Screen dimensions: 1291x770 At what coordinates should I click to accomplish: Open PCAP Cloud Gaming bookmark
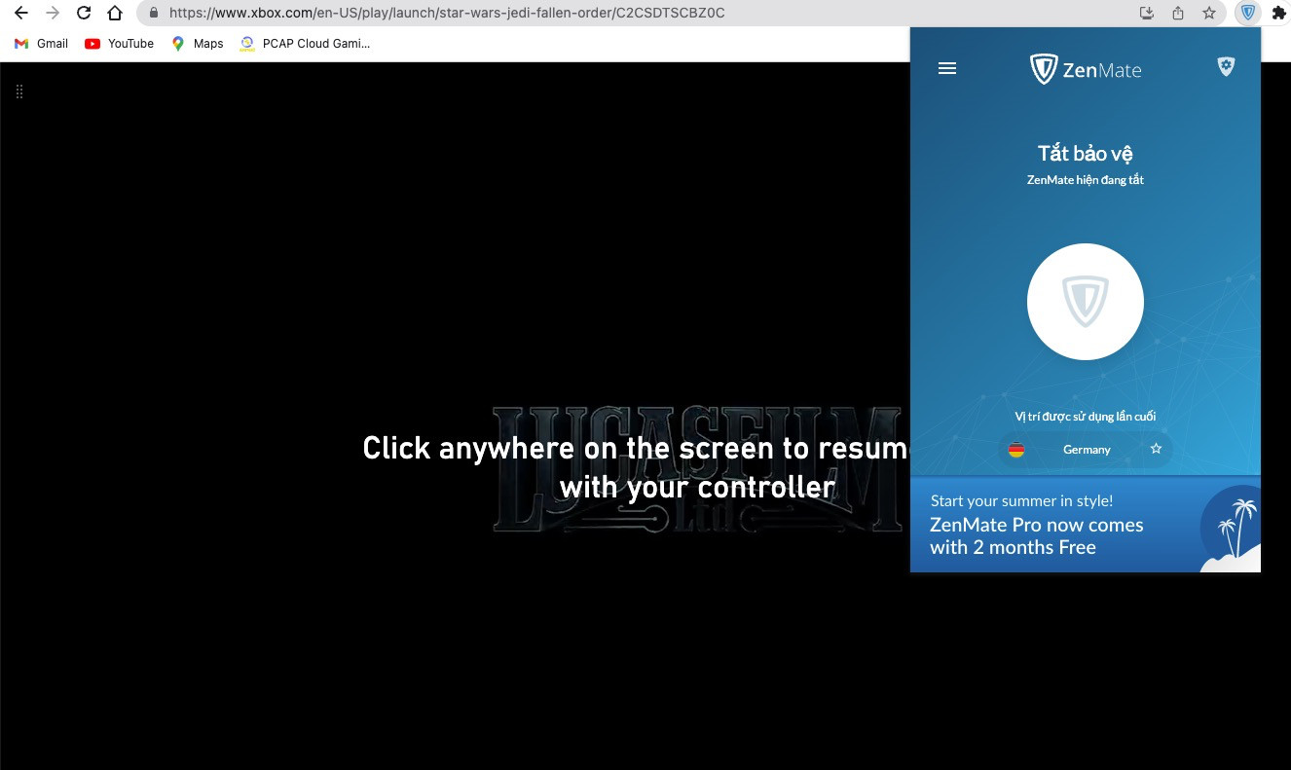click(x=305, y=43)
